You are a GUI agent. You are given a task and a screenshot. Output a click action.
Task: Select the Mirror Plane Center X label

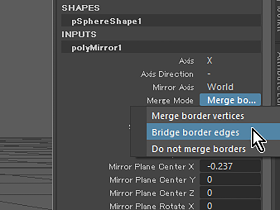(x=151, y=167)
